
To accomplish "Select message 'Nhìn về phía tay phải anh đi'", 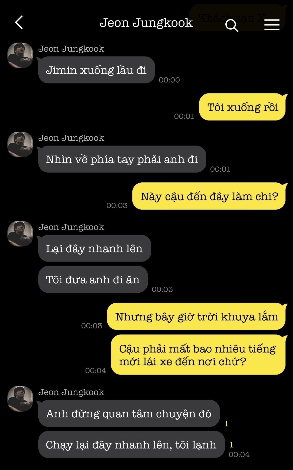I will click(x=122, y=159).
